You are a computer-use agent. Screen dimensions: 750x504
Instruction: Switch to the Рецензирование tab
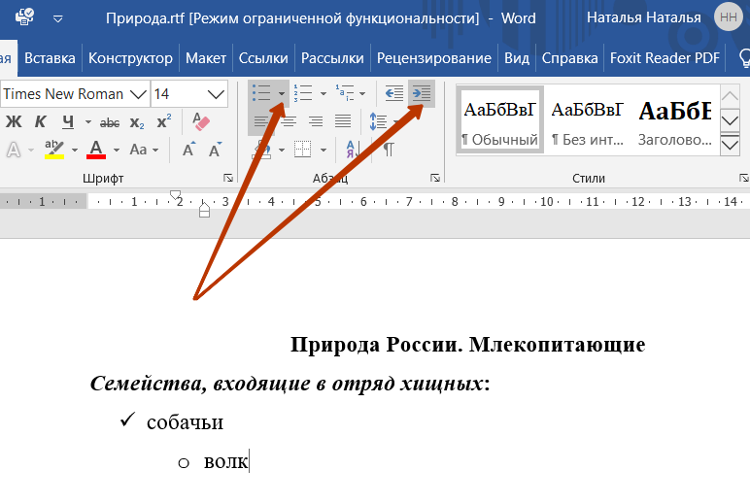tap(434, 58)
